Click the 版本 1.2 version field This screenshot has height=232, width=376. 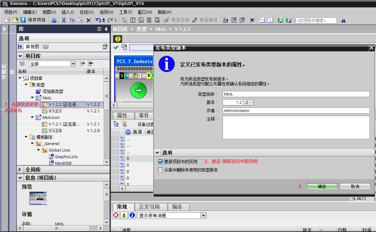point(233,102)
